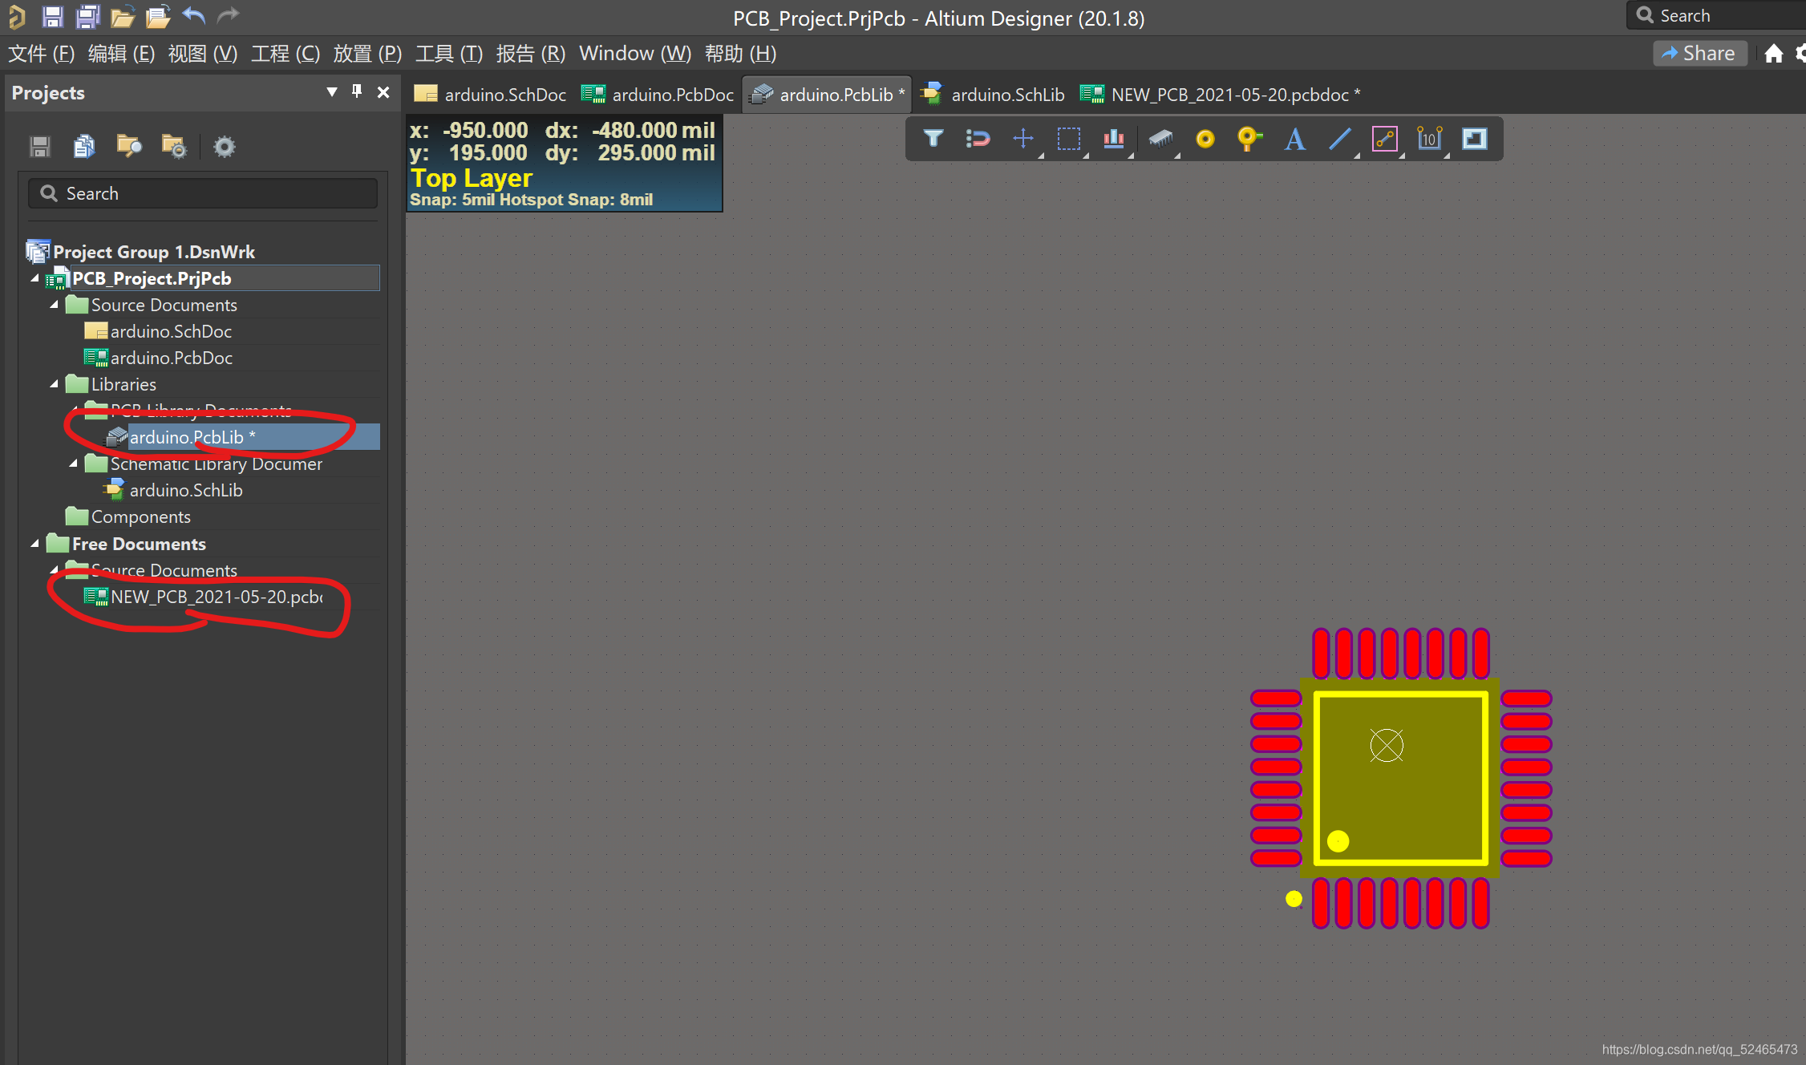
Task: Switch to the arduino.PcbDoc tab
Action: click(x=658, y=95)
